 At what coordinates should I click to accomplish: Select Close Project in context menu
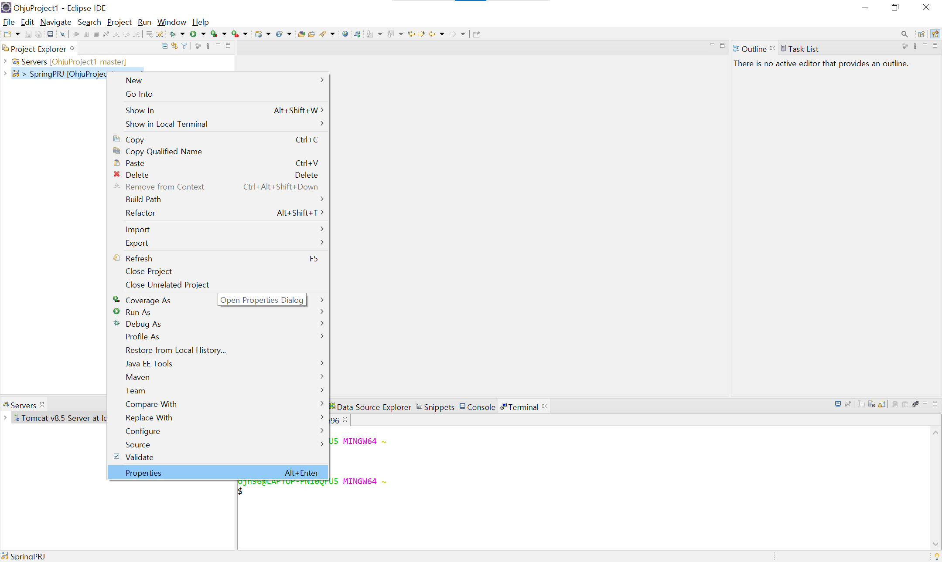[x=149, y=271]
